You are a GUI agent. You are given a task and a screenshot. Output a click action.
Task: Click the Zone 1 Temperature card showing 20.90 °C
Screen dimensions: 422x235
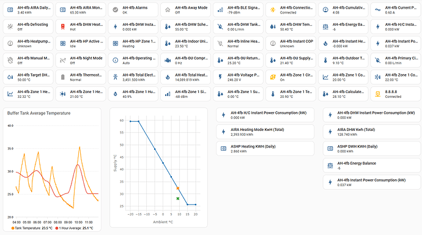click(x=291, y=94)
